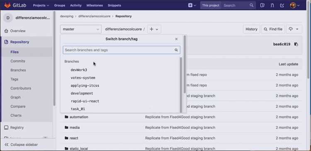Click differenziamocolcuore root path beside branch selector
Screen dimensions: 311x151
(x=124, y=29)
